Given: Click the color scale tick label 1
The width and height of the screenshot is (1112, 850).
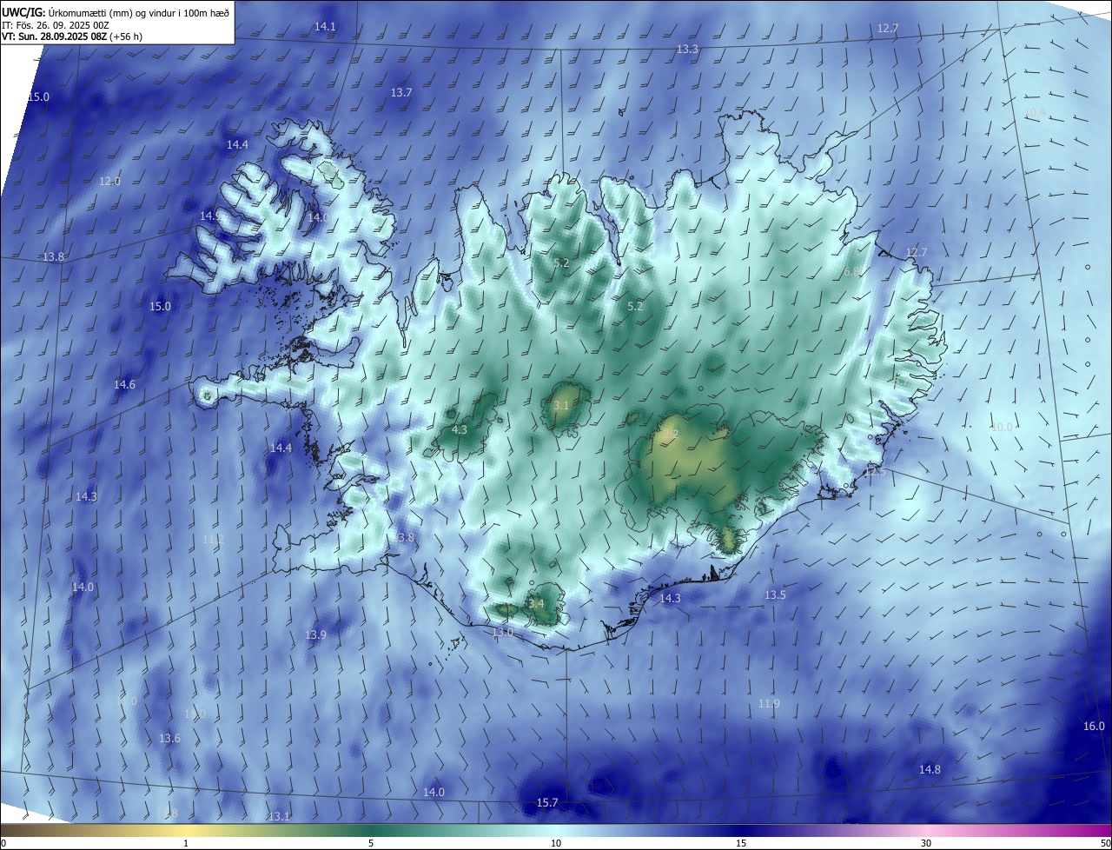Looking at the screenshot, I should tap(186, 843).
